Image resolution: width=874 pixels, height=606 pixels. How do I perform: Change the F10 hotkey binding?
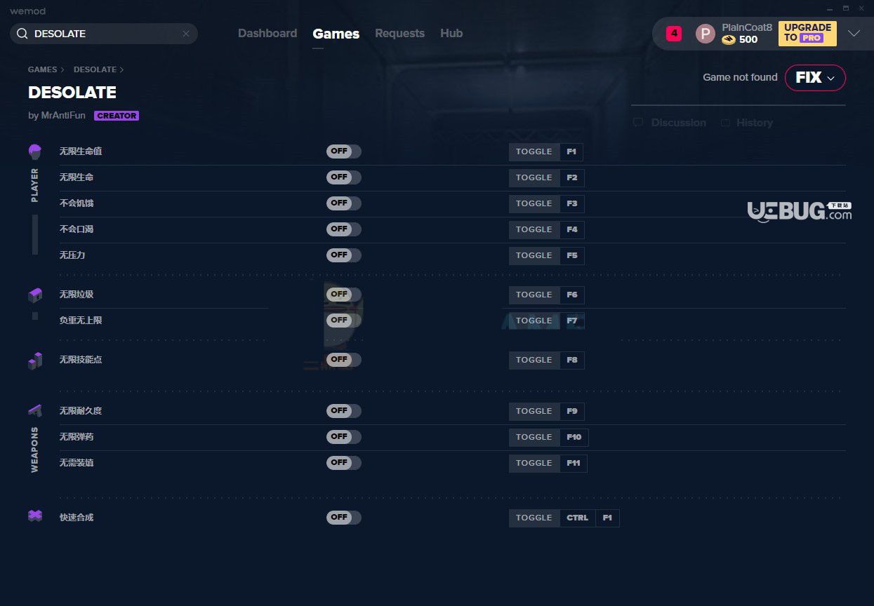(x=574, y=438)
